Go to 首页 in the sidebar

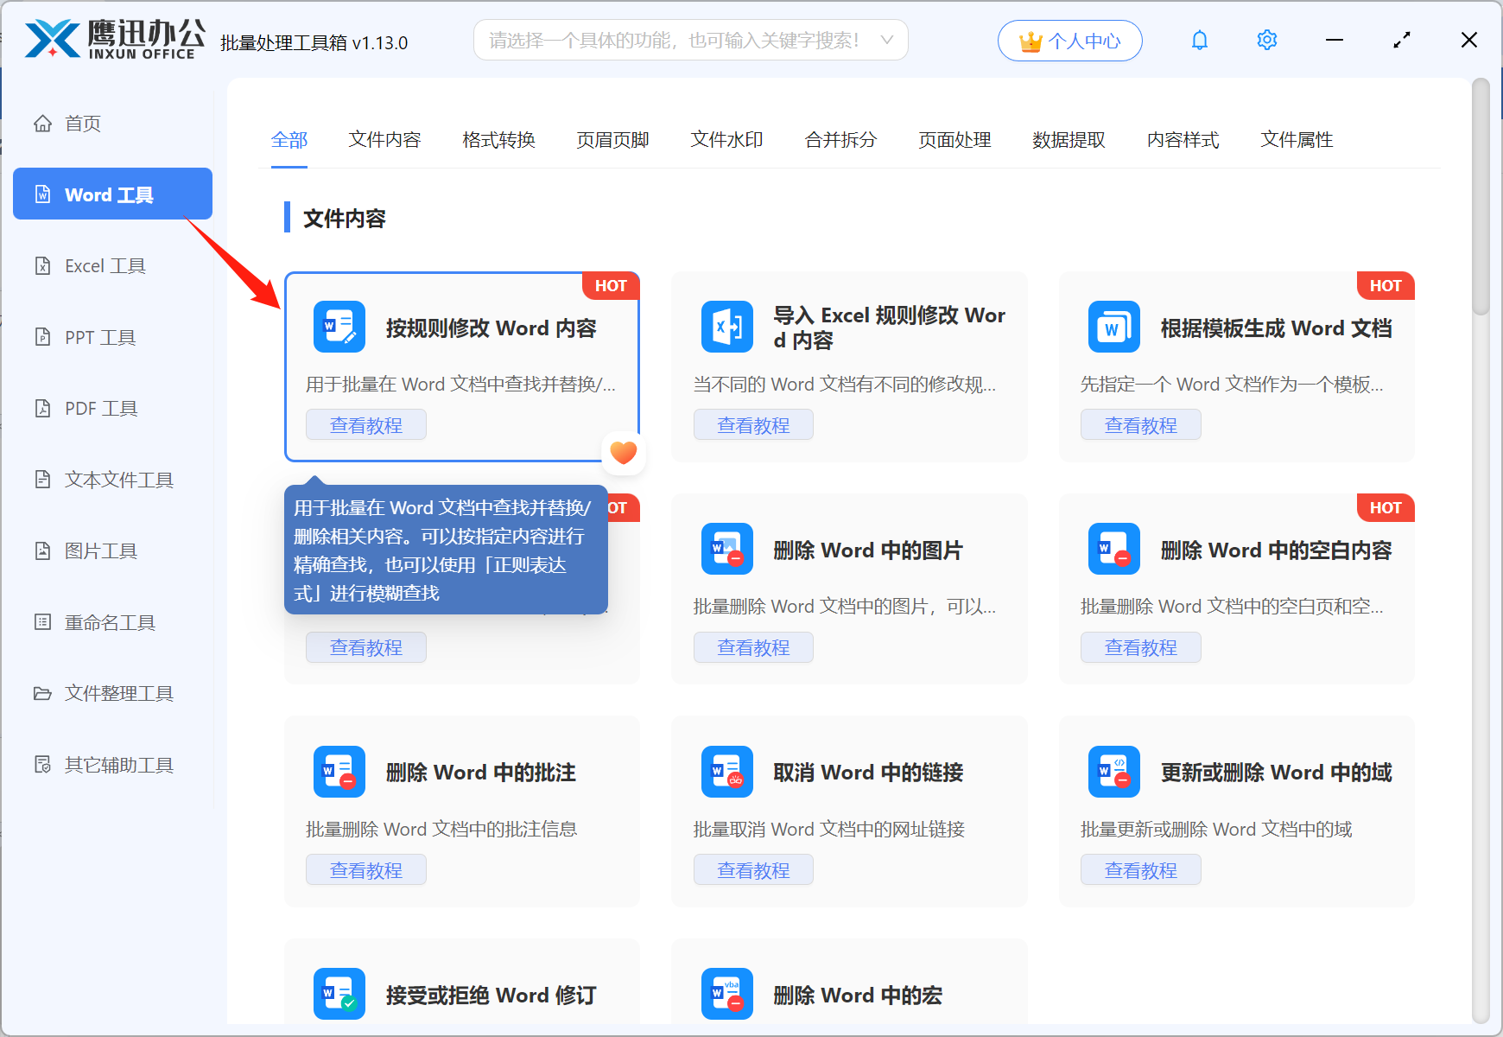coord(82,123)
